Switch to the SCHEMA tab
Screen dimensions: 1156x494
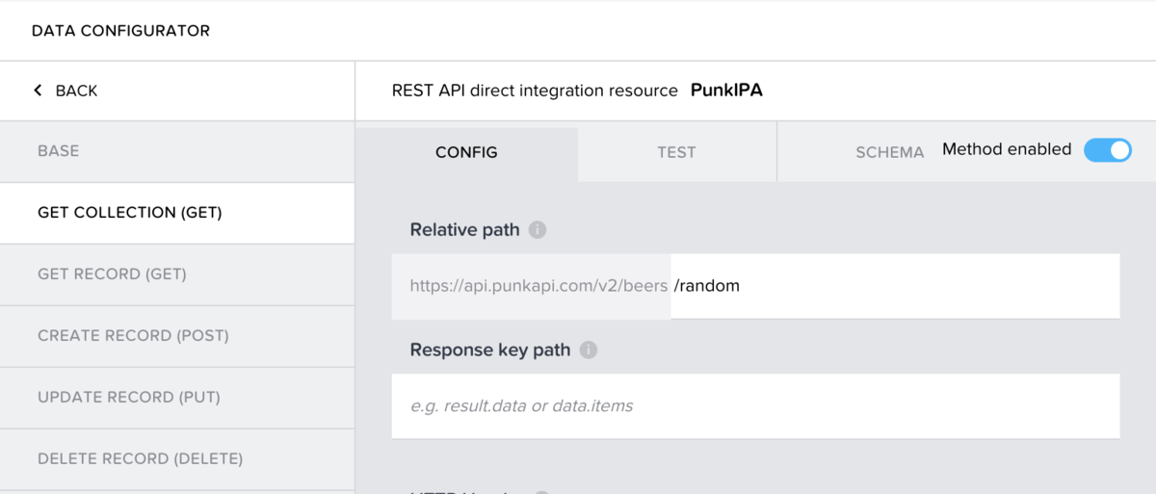889,152
